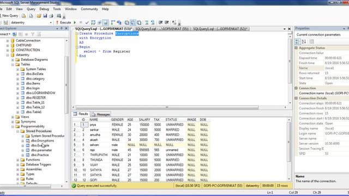Click the connect icon next to the Connect dropdown
The image size is (349, 196).
point(15,34)
